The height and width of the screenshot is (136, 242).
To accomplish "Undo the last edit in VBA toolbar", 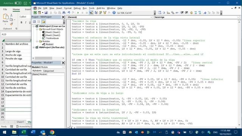I will point(69,12).
